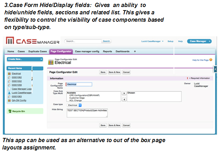Click the bottom Cancel button
Viewport: 219px width, 154px height.
pos(126,125)
